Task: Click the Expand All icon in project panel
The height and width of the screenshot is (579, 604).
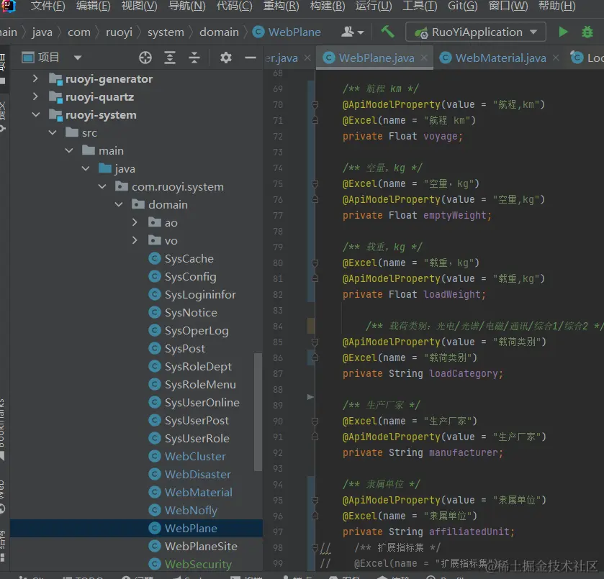Action: pos(170,58)
